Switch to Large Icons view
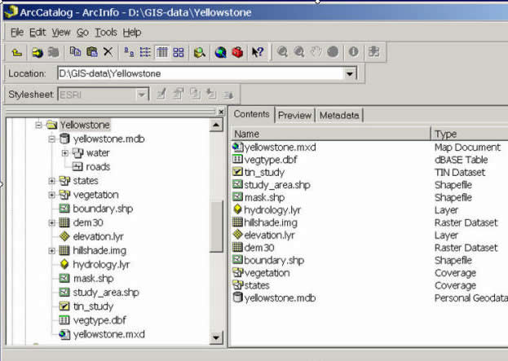This screenshot has width=508, height=361. pyautogui.click(x=130, y=52)
